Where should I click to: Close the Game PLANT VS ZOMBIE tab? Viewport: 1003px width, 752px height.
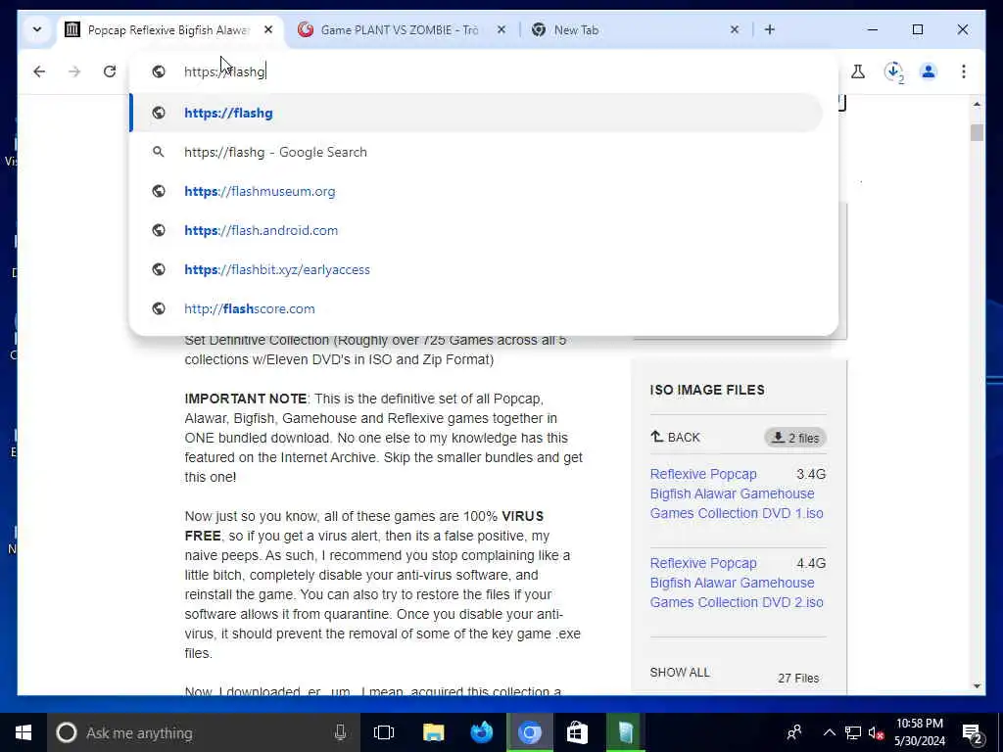[501, 29]
